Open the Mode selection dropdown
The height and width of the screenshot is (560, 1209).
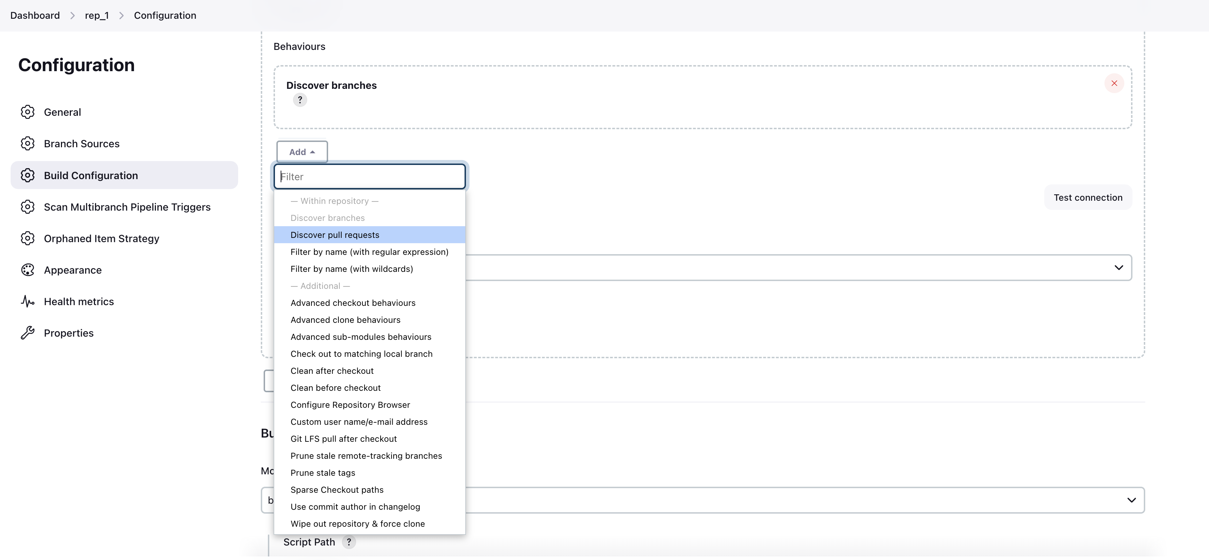point(1131,500)
